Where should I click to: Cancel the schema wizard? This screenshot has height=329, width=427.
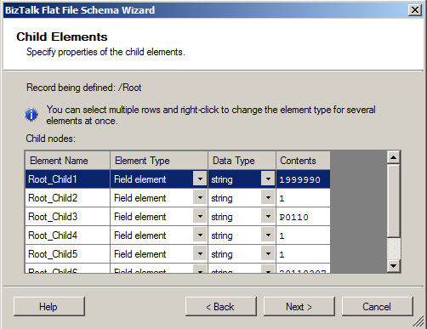click(x=378, y=306)
